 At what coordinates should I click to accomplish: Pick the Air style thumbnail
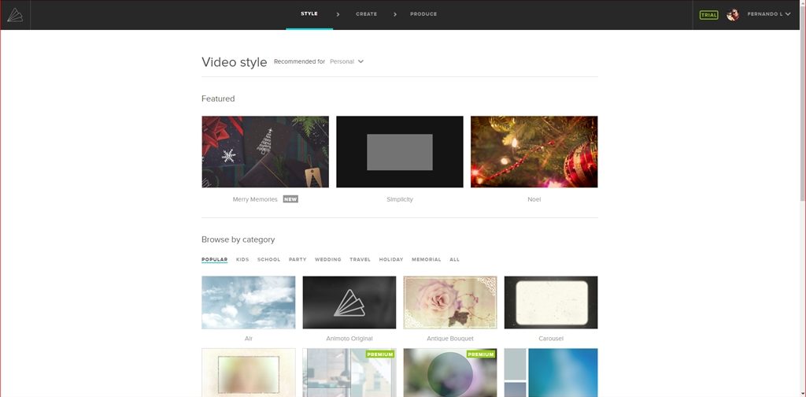click(248, 302)
